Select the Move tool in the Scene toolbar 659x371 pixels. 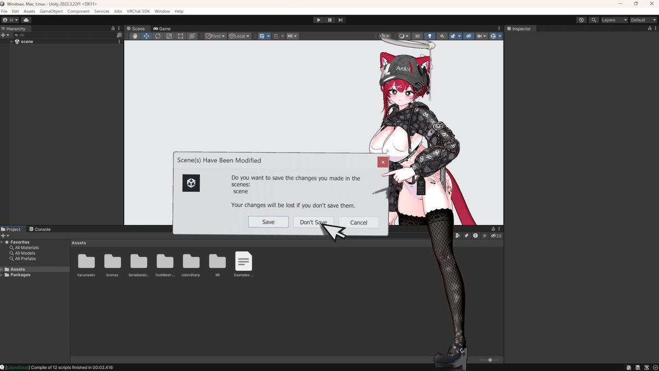[146, 36]
